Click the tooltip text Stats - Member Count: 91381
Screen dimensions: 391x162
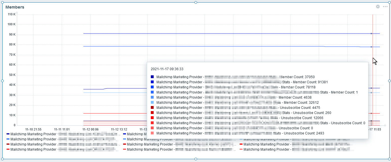[x=305, y=82]
